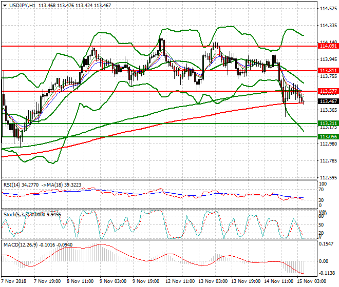Click the 15 Nov 03:00 time label

312,281
